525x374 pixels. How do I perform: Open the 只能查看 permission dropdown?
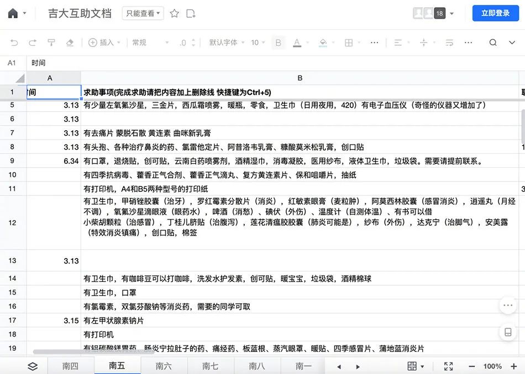pyautogui.click(x=143, y=13)
